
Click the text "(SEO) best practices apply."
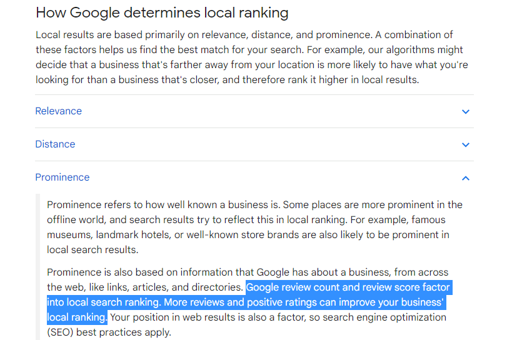point(109,332)
